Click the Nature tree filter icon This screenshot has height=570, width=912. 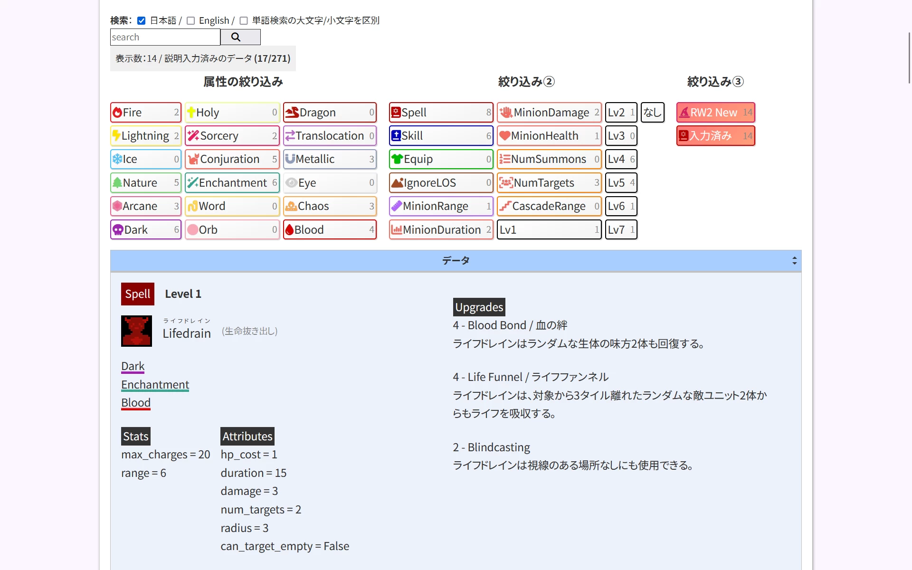117,183
